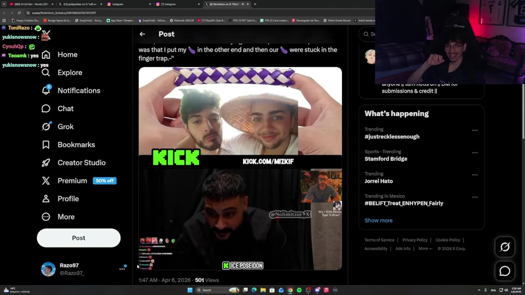Open the Bookmarks icon in sidebar

click(x=46, y=145)
